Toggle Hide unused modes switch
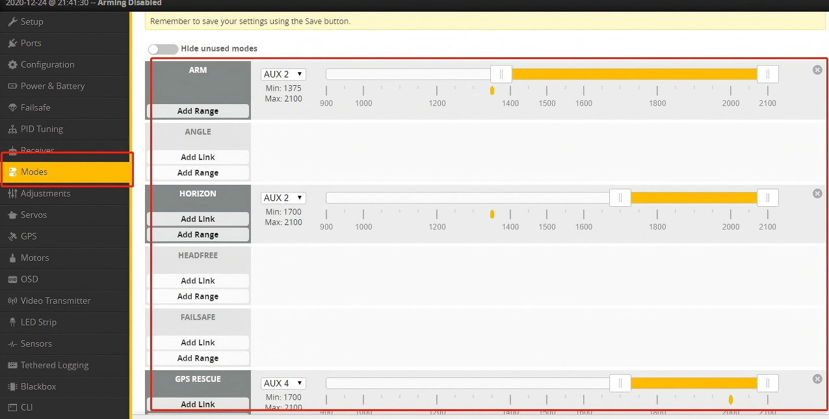The height and width of the screenshot is (419, 829). [163, 49]
